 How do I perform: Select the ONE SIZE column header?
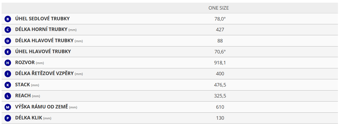tap(219, 8)
